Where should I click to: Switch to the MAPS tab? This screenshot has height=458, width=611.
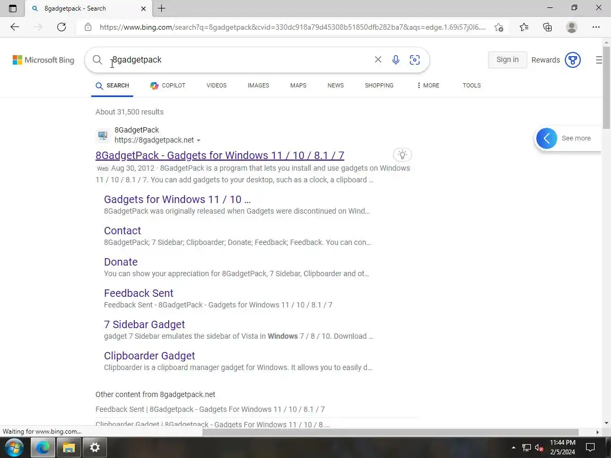coord(298,85)
